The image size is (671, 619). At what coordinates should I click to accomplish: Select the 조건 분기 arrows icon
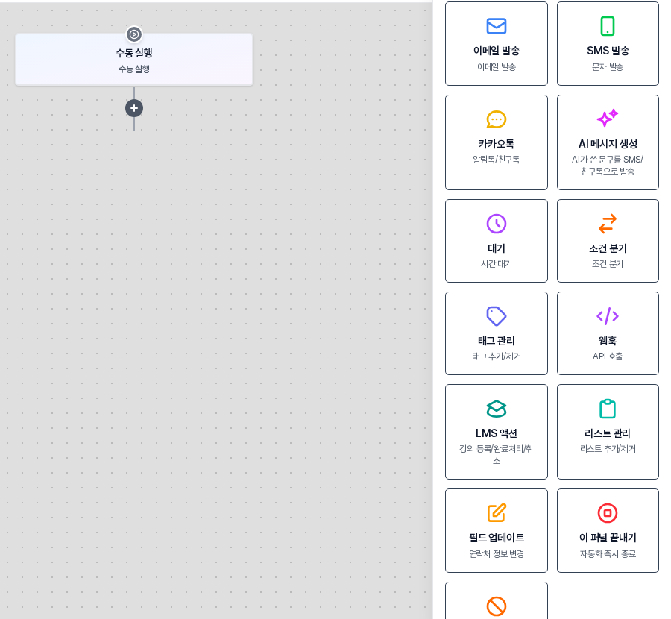pos(608,224)
